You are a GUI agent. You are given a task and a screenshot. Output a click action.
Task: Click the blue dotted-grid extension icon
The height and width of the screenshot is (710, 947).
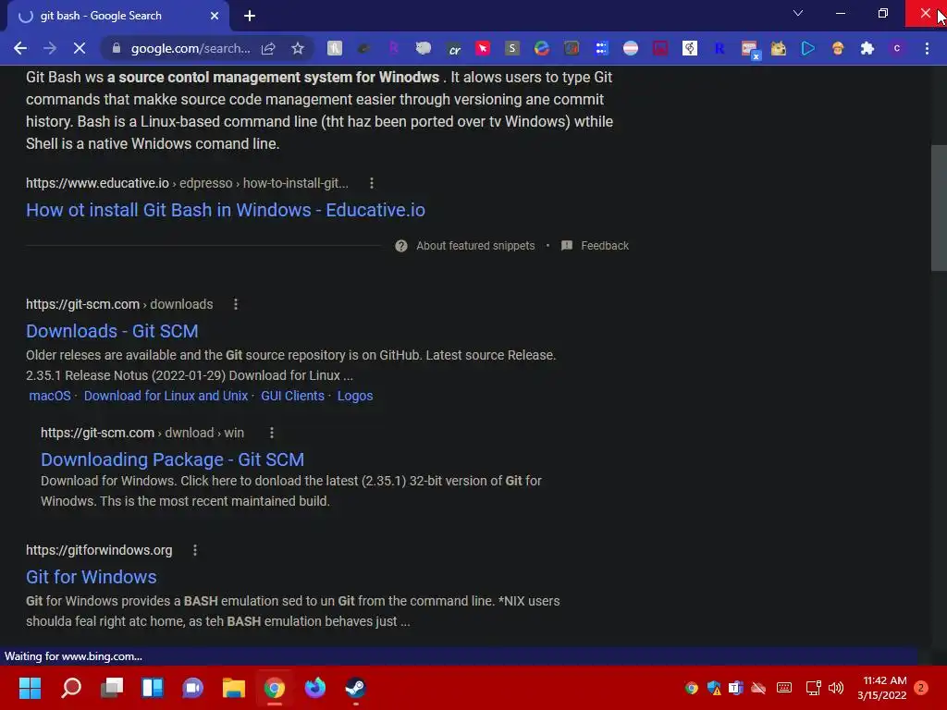tap(601, 48)
